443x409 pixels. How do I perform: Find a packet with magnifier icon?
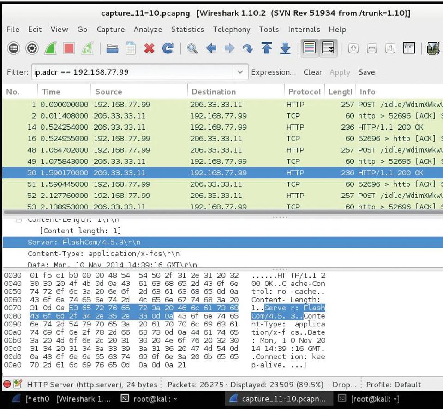(192, 48)
